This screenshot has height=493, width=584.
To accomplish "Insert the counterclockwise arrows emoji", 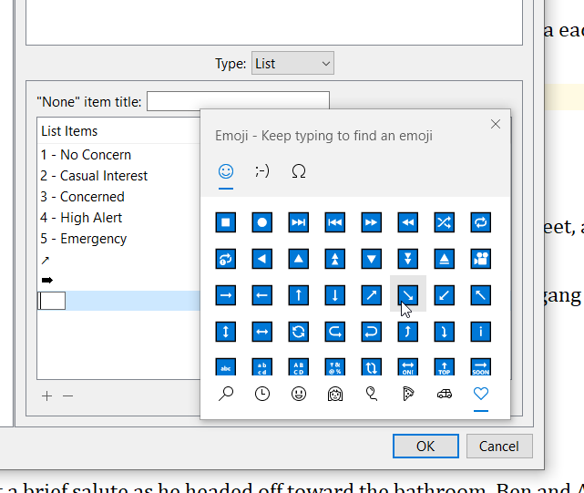I will tap(298, 332).
